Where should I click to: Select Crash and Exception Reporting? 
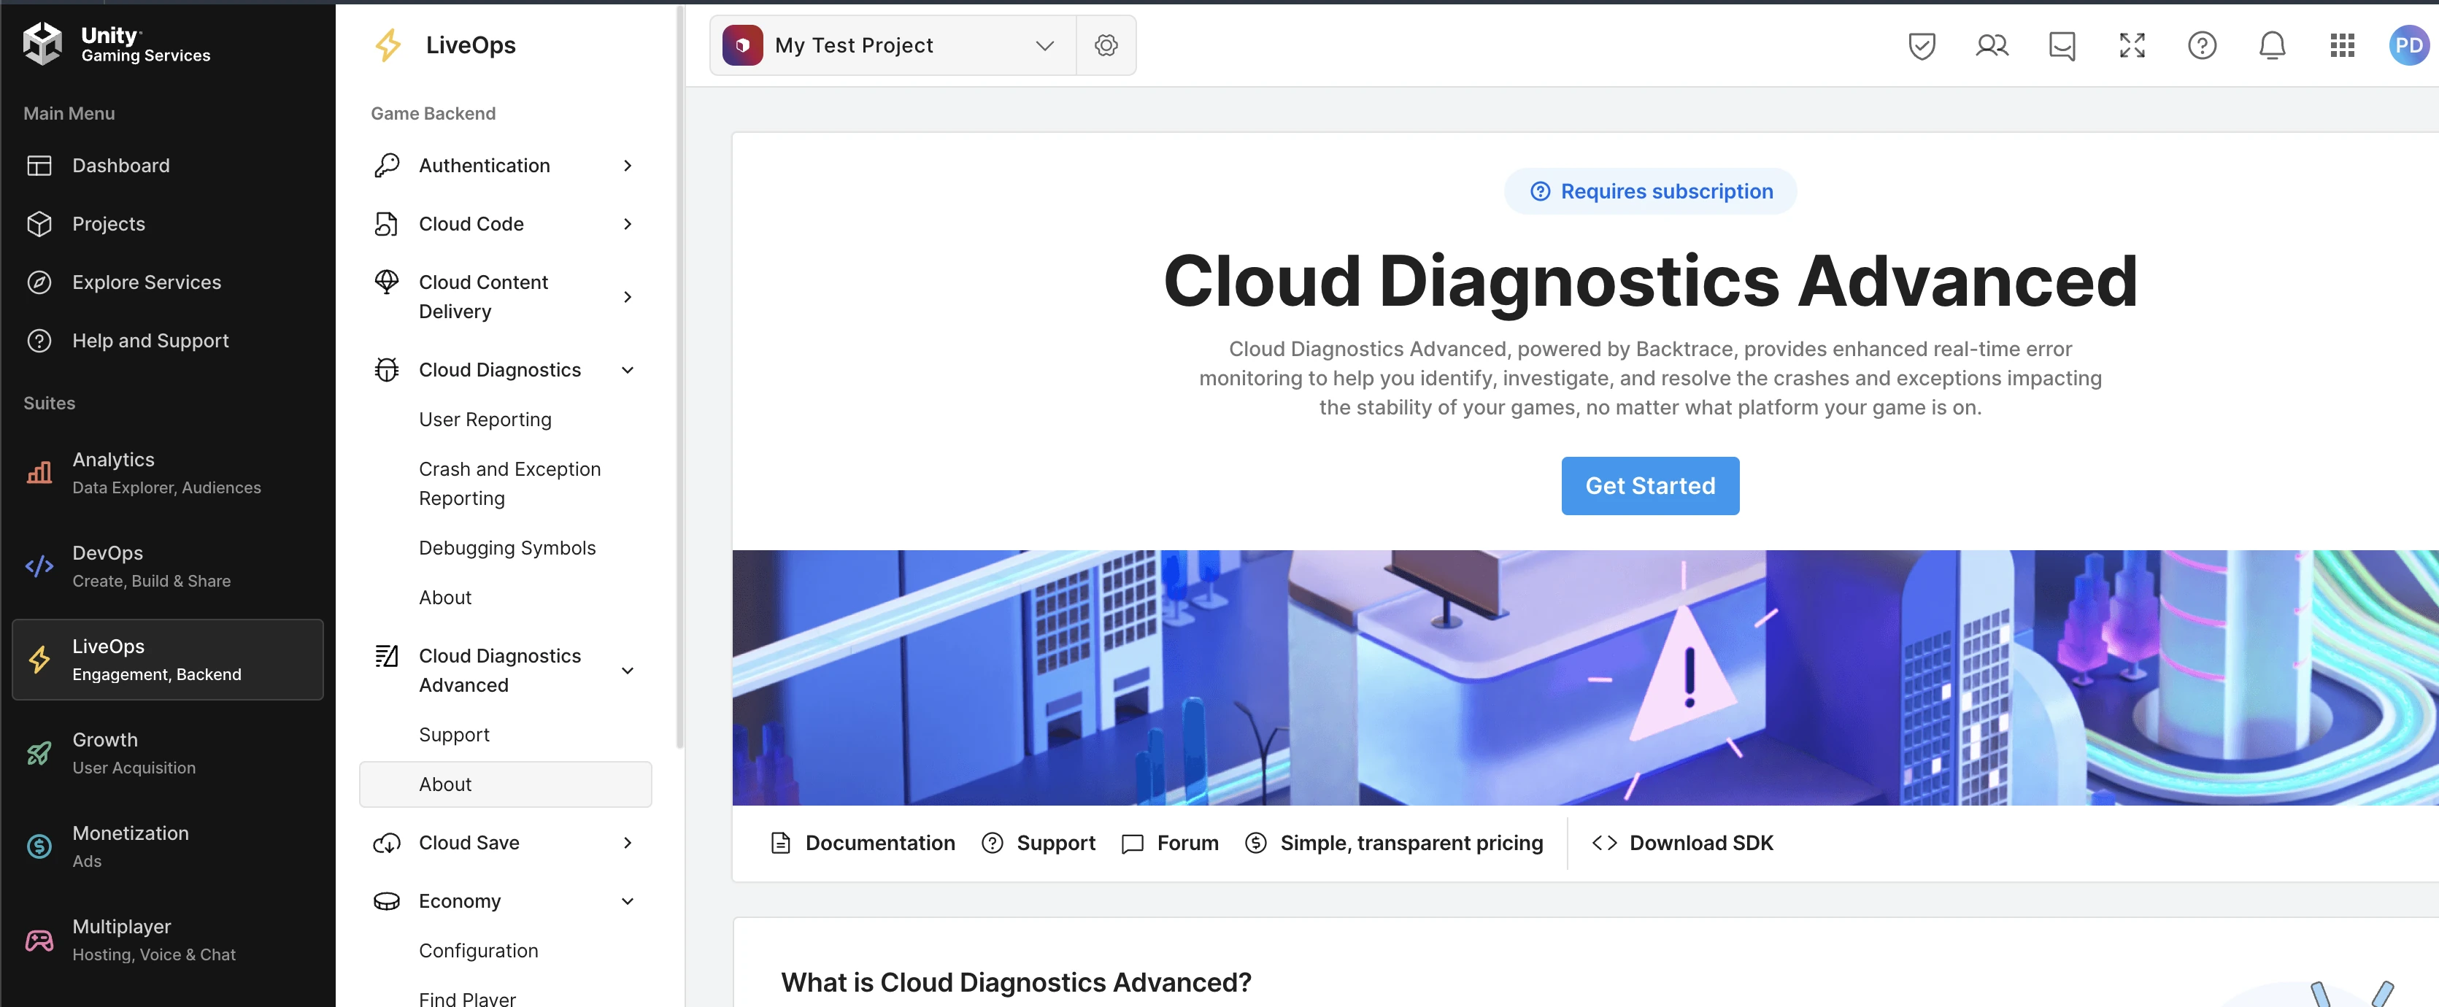[509, 482]
